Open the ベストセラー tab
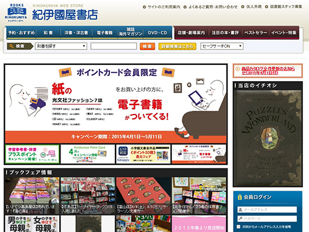The height and width of the screenshot is (232, 309). tap(256, 33)
